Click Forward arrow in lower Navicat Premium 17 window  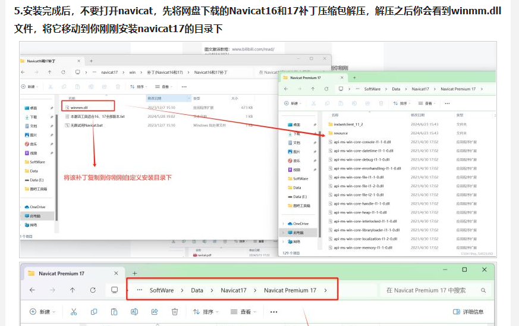pyautogui.click(x=52, y=290)
